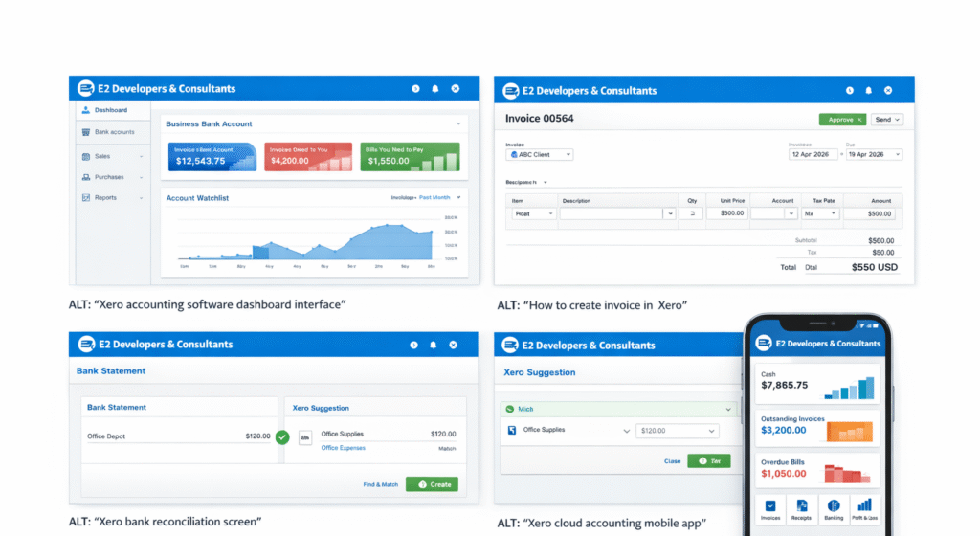Viewport: 980px width, 536px height.
Task: Click the Account Watchlist heading
Action: tap(197, 198)
